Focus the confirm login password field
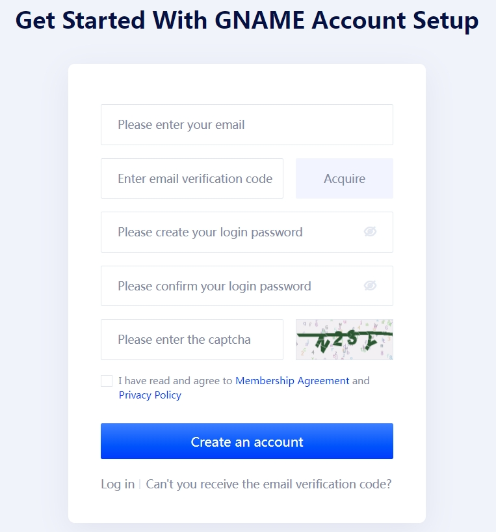Screen dimensions: 496x532 coord(247,286)
